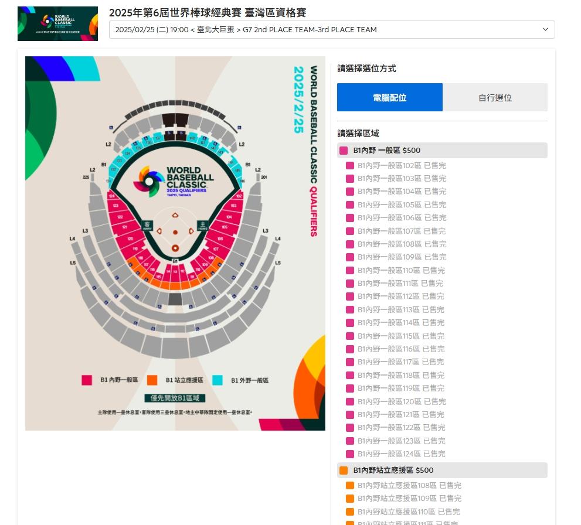Image resolution: width=581 pixels, height=525 pixels.
Task: Click the Away (客) dugout marker
Action: tap(148, 226)
